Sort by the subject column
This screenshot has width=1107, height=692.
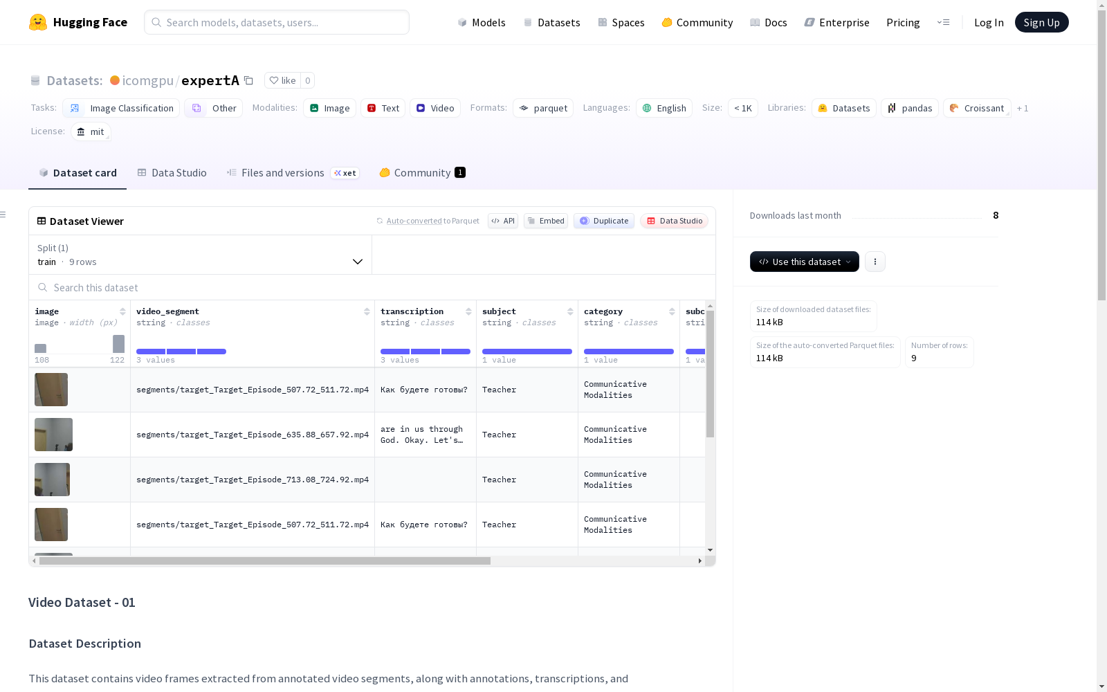coord(570,311)
